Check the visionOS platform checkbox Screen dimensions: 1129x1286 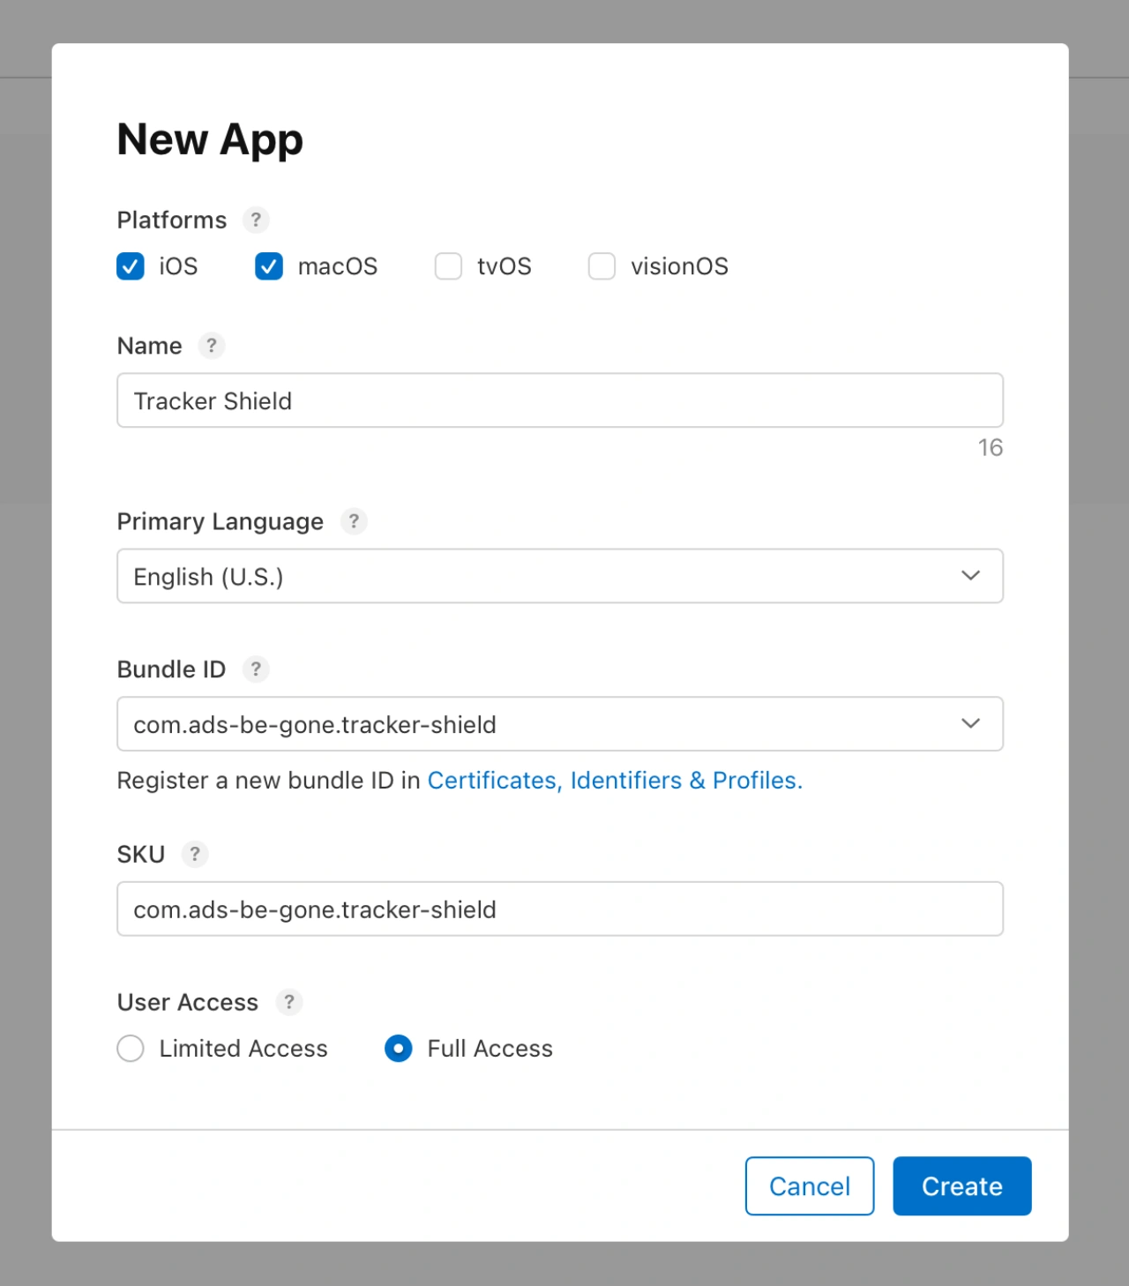coord(602,266)
